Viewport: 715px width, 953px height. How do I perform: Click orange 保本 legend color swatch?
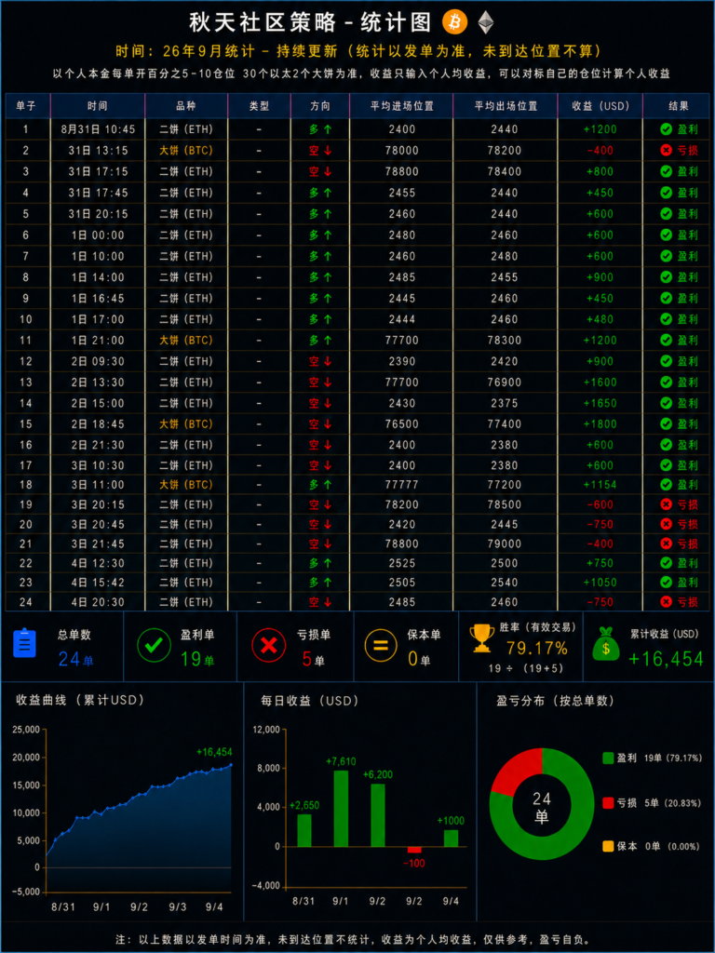point(608,846)
